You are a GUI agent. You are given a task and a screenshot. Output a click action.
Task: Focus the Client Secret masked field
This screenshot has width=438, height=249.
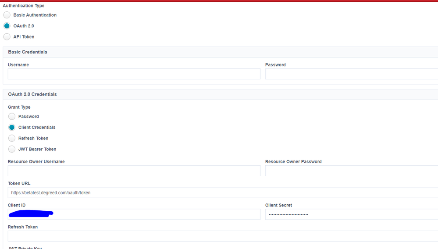click(351, 214)
